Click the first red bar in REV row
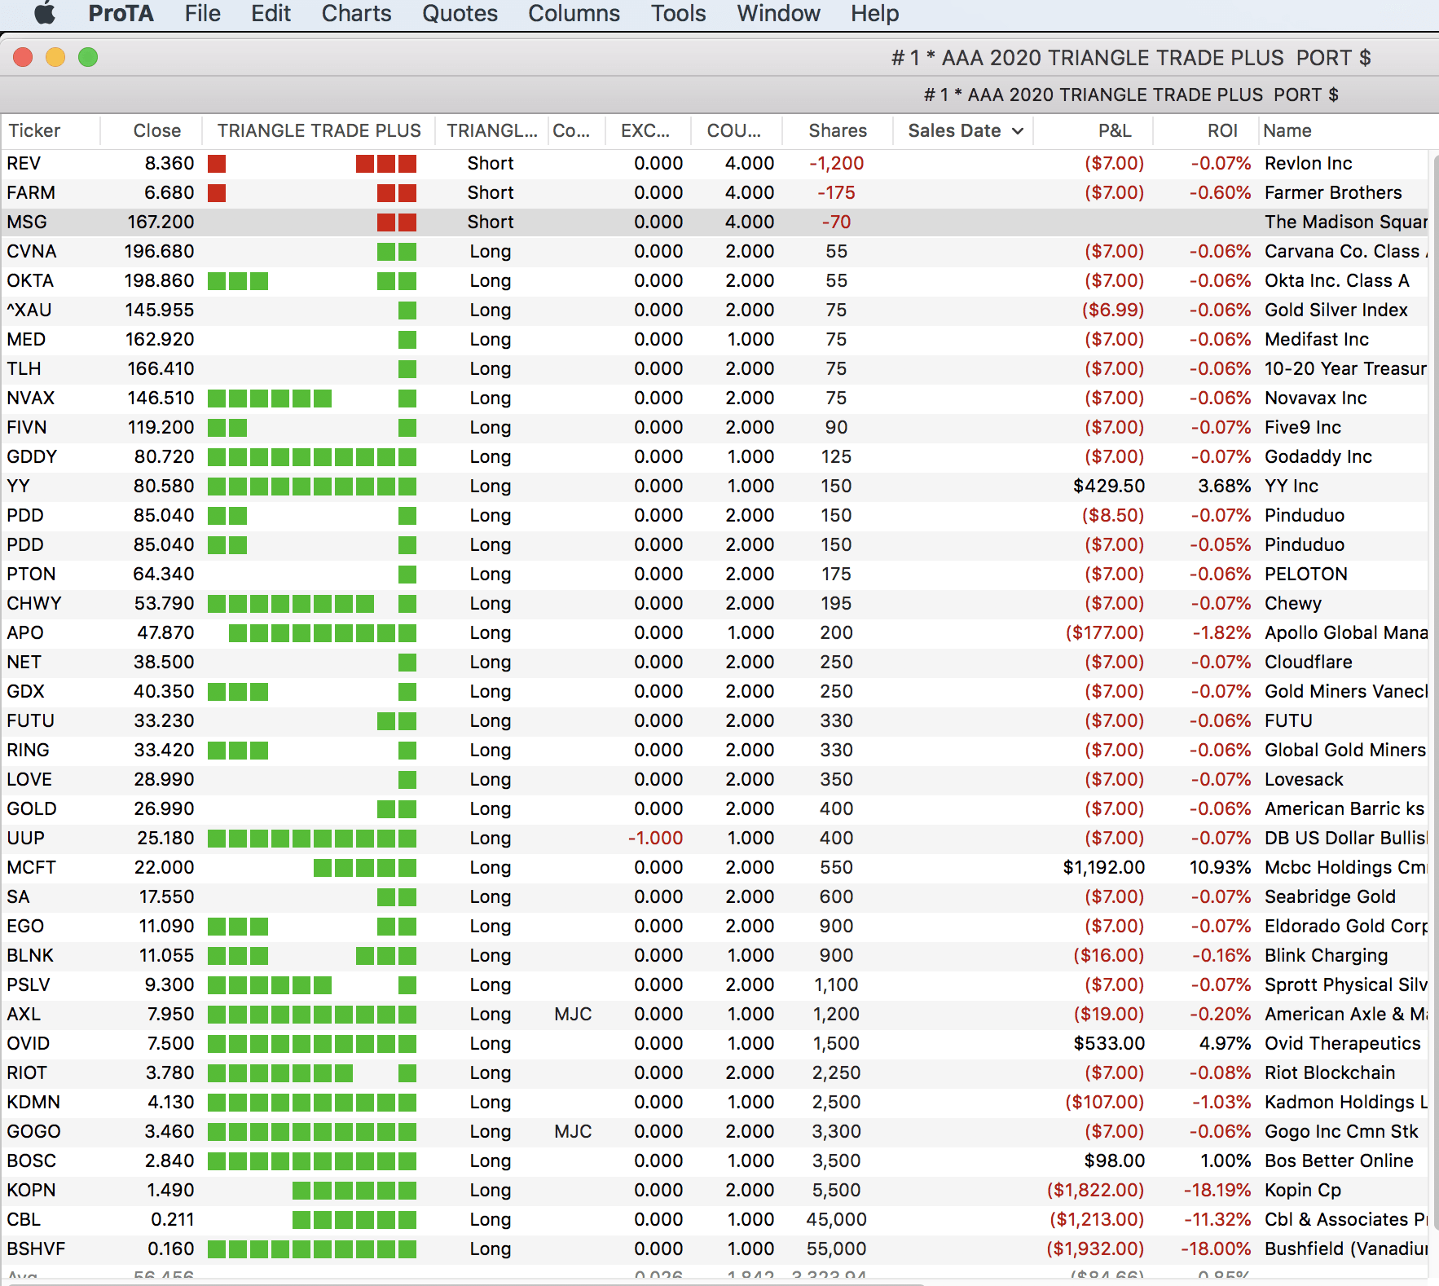Image resolution: width=1439 pixels, height=1286 pixels. click(217, 164)
